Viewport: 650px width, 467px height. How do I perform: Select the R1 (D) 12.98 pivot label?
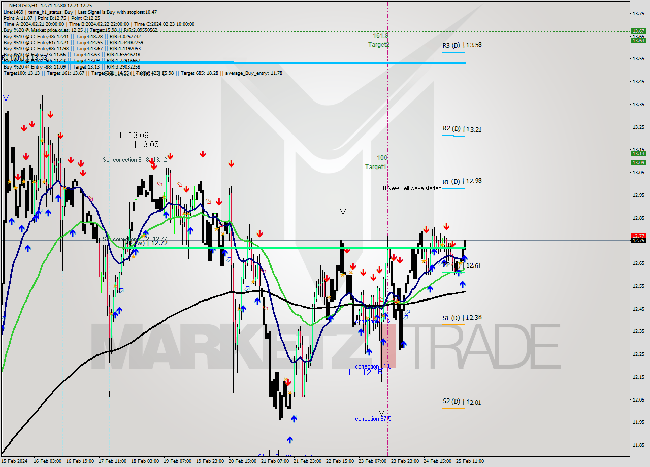[x=462, y=181]
